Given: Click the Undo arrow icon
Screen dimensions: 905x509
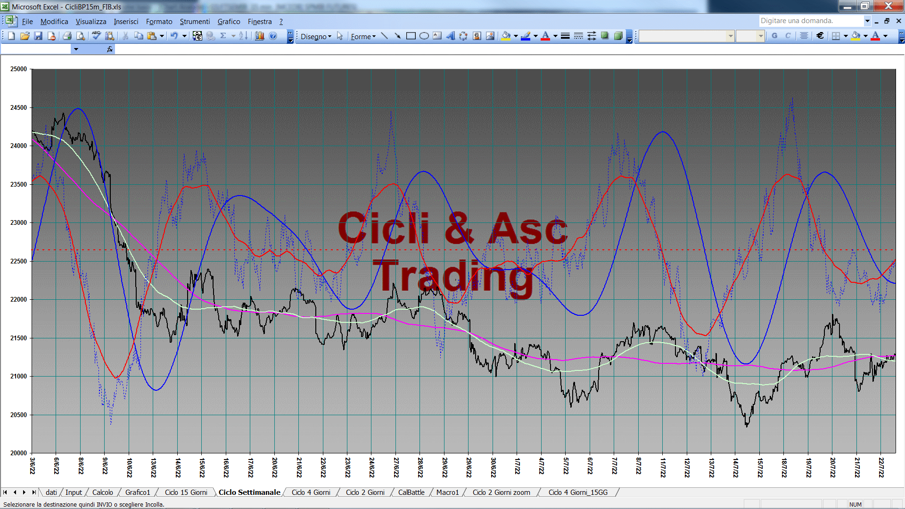Looking at the screenshot, I should click(174, 36).
